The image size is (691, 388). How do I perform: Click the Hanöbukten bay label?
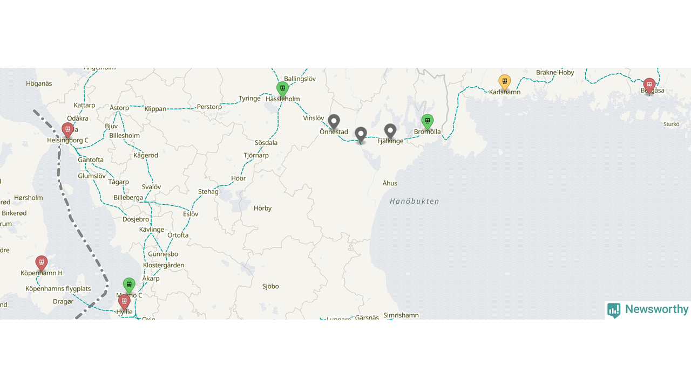point(415,201)
